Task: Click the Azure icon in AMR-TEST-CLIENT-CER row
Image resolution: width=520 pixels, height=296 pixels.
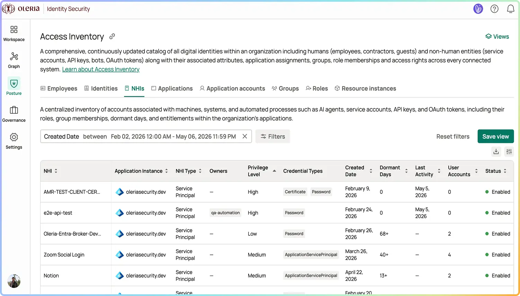Action: [x=119, y=192]
